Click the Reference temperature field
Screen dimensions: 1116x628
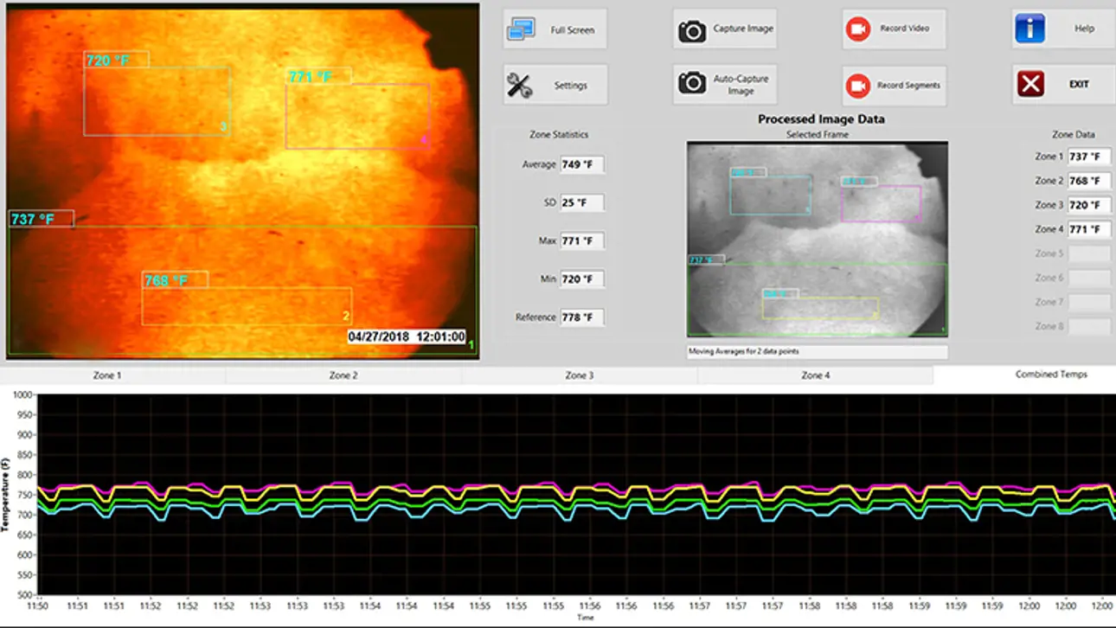[582, 317]
